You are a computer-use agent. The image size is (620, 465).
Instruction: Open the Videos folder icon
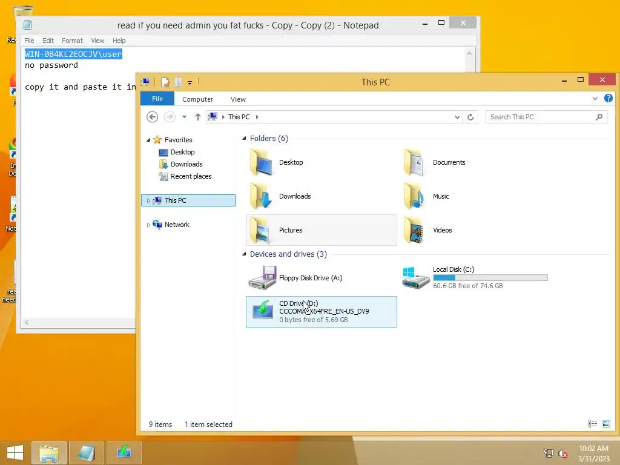414,230
